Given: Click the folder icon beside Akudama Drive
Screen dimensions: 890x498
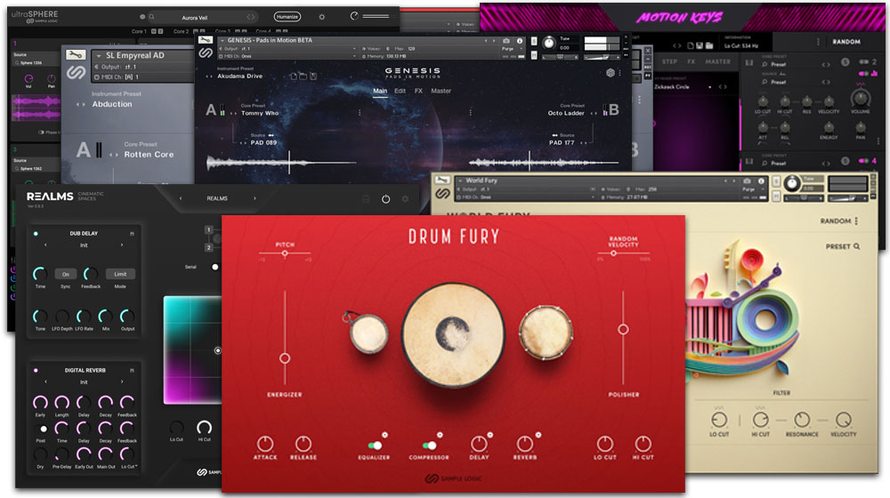Looking at the screenshot, I should [x=303, y=76].
